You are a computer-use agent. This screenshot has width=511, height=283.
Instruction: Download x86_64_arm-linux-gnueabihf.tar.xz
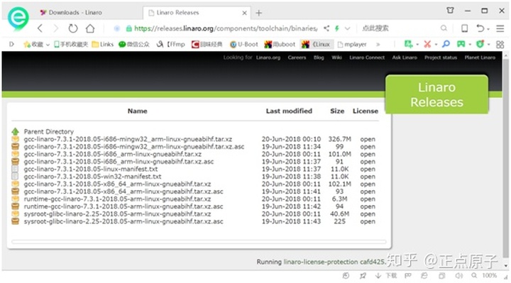pos(117,184)
